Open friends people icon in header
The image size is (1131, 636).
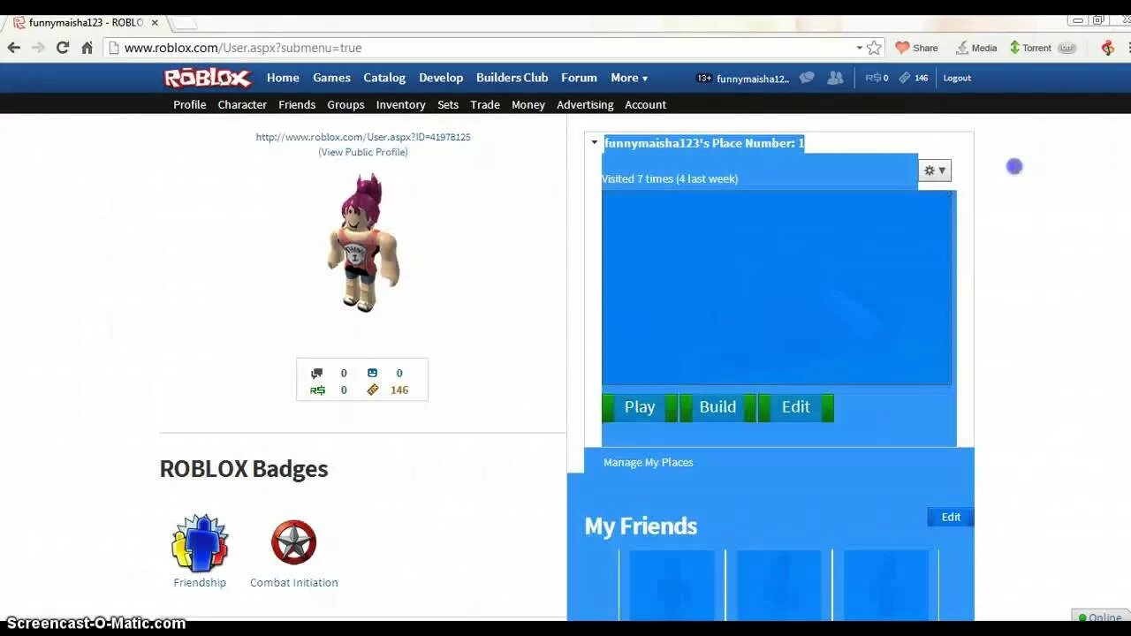tap(835, 78)
